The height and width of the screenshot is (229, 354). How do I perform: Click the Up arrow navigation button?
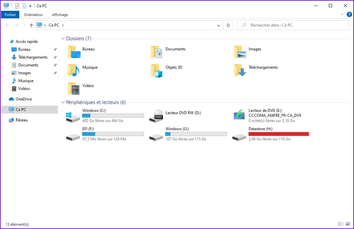point(31,25)
